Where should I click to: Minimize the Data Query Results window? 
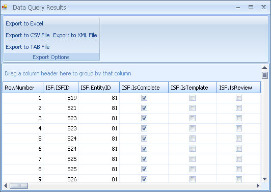click(x=238, y=7)
